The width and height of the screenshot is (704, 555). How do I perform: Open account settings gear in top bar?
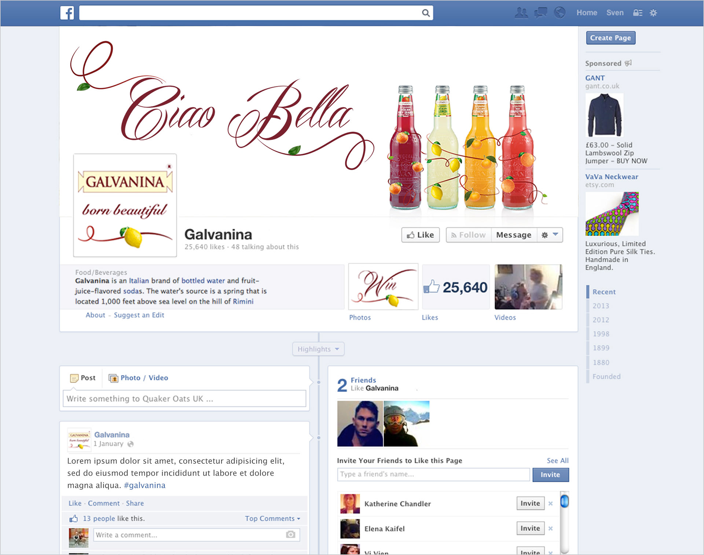click(653, 13)
